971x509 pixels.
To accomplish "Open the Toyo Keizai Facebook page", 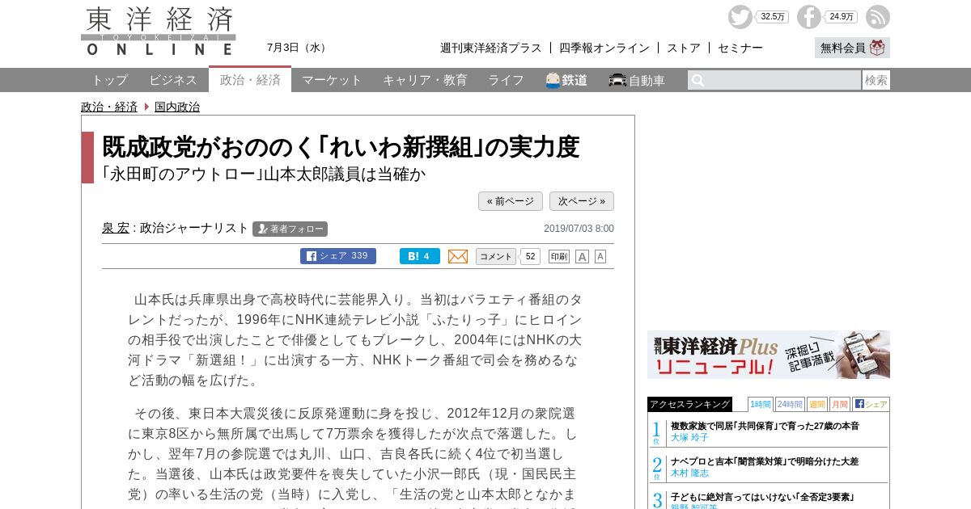I will tap(809, 17).
